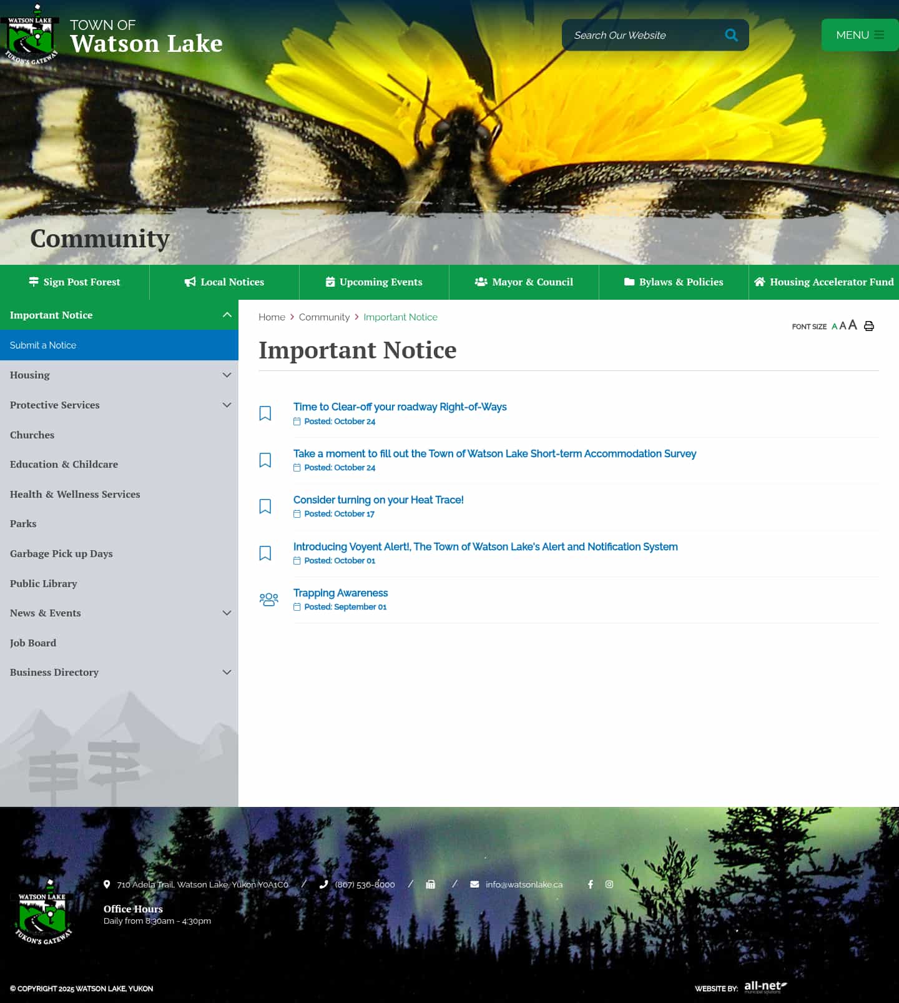The height and width of the screenshot is (1003, 899).
Task: Go to Home breadcrumb
Action: 272,317
